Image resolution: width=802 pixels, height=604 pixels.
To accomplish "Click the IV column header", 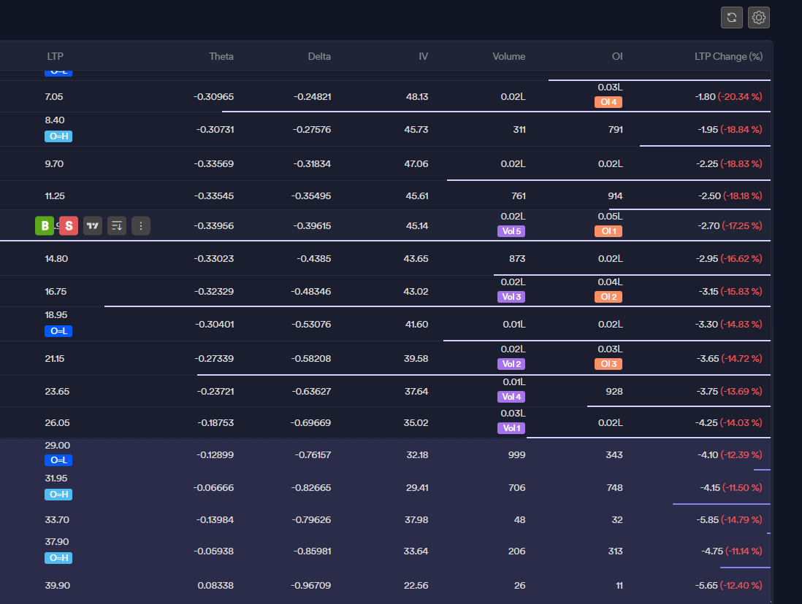I will 423,56.
